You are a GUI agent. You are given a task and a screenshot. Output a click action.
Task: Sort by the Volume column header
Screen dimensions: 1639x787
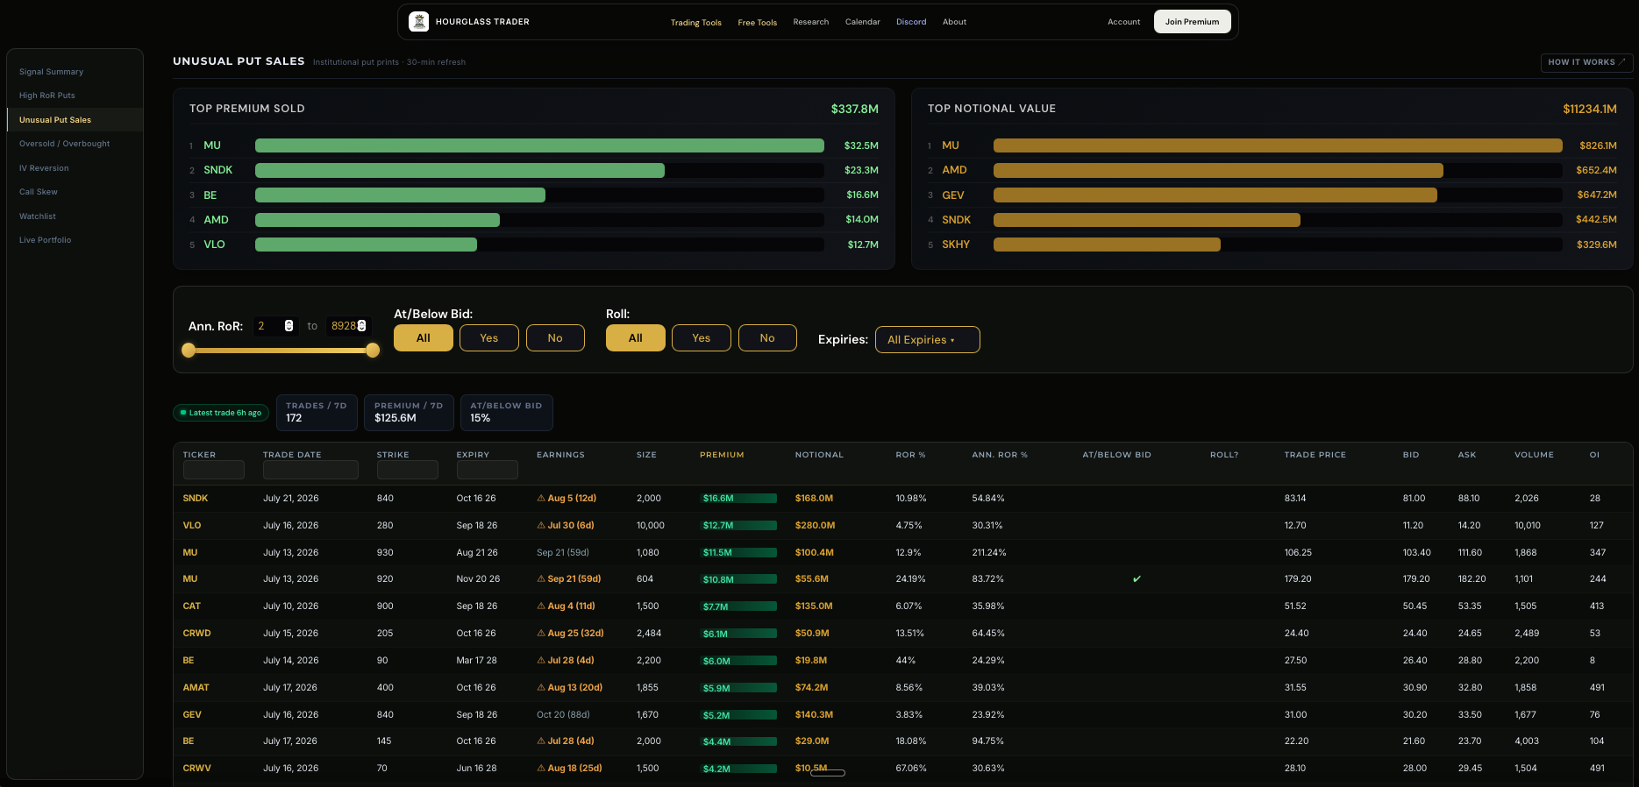pyautogui.click(x=1534, y=455)
